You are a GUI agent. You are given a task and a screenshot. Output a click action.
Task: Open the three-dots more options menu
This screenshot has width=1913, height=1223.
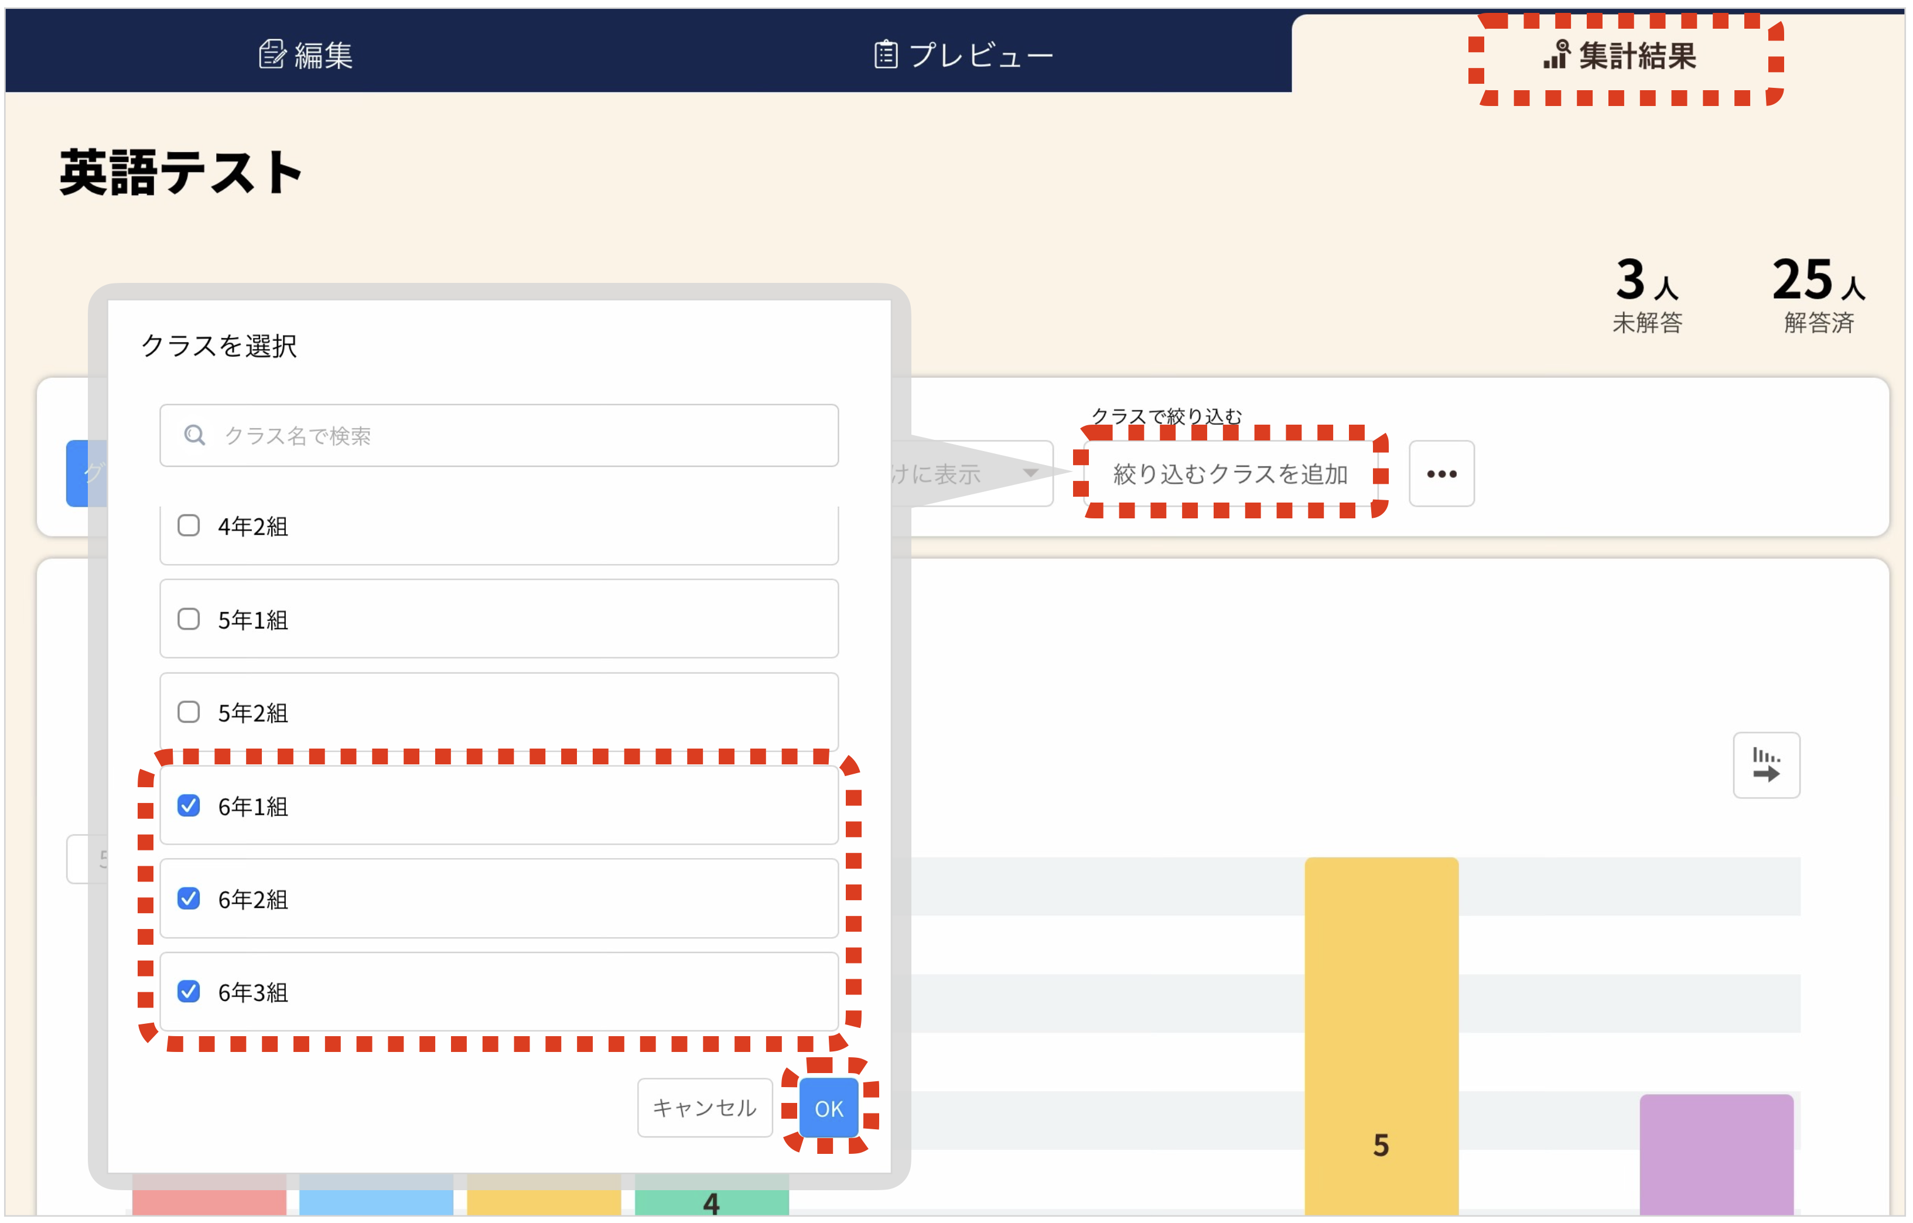[x=1441, y=474]
